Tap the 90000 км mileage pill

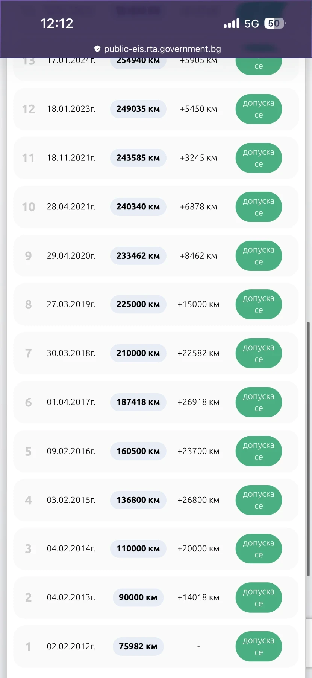point(138,598)
